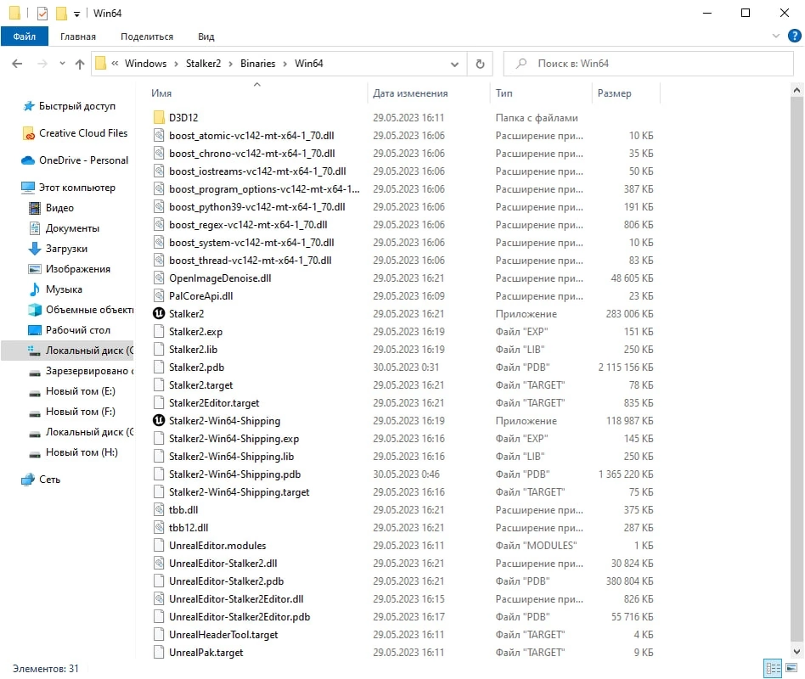The width and height of the screenshot is (805, 679).
Task: Click Windows in the breadcrumb path
Action: [146, 64]
